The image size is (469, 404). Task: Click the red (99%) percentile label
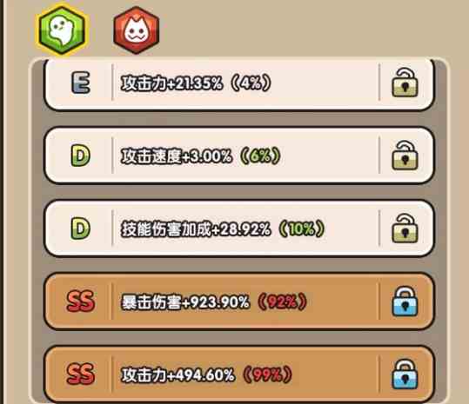pyautogui.click(x=267, y=374)
